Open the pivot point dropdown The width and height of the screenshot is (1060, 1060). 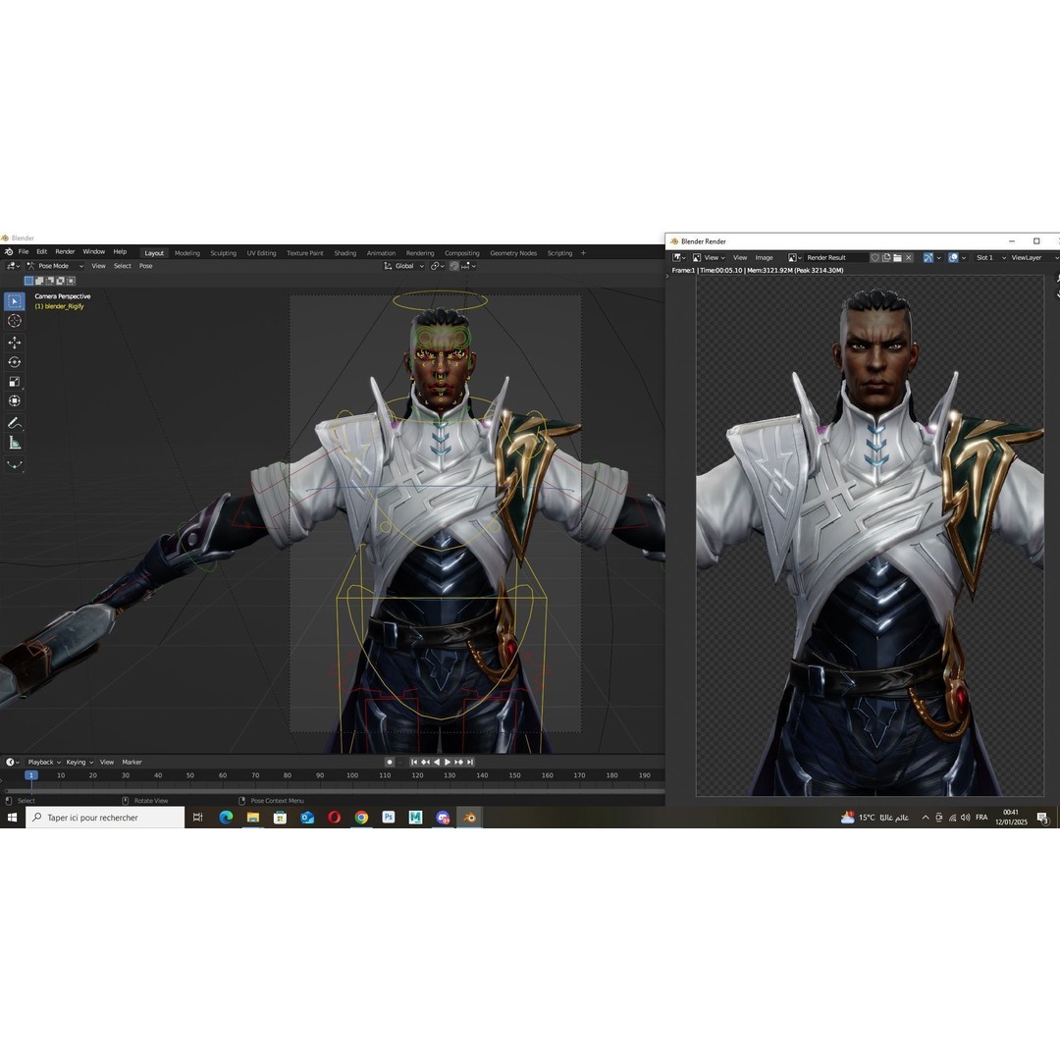(x=436, y=266)
